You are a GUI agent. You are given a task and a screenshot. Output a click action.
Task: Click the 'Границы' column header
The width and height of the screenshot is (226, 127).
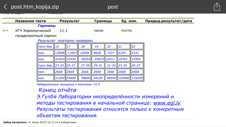[103, 21]
